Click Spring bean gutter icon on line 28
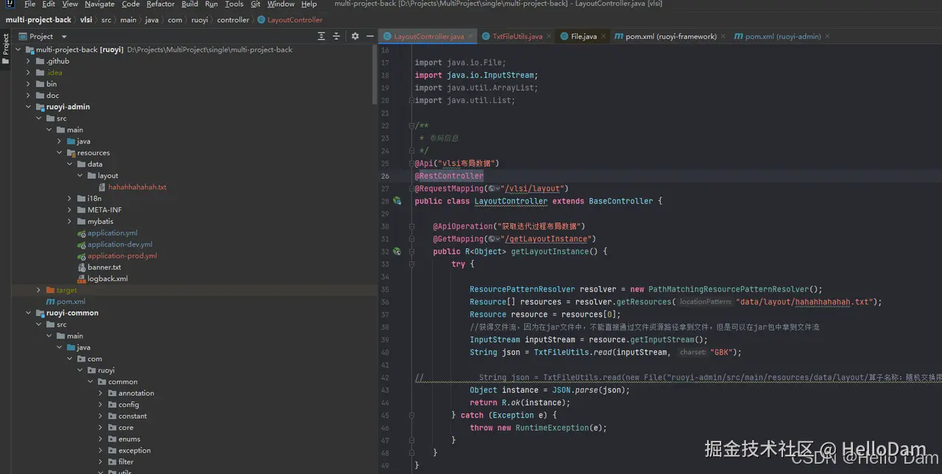This screenshot has height=474, width=942. [x=397, y=201]
